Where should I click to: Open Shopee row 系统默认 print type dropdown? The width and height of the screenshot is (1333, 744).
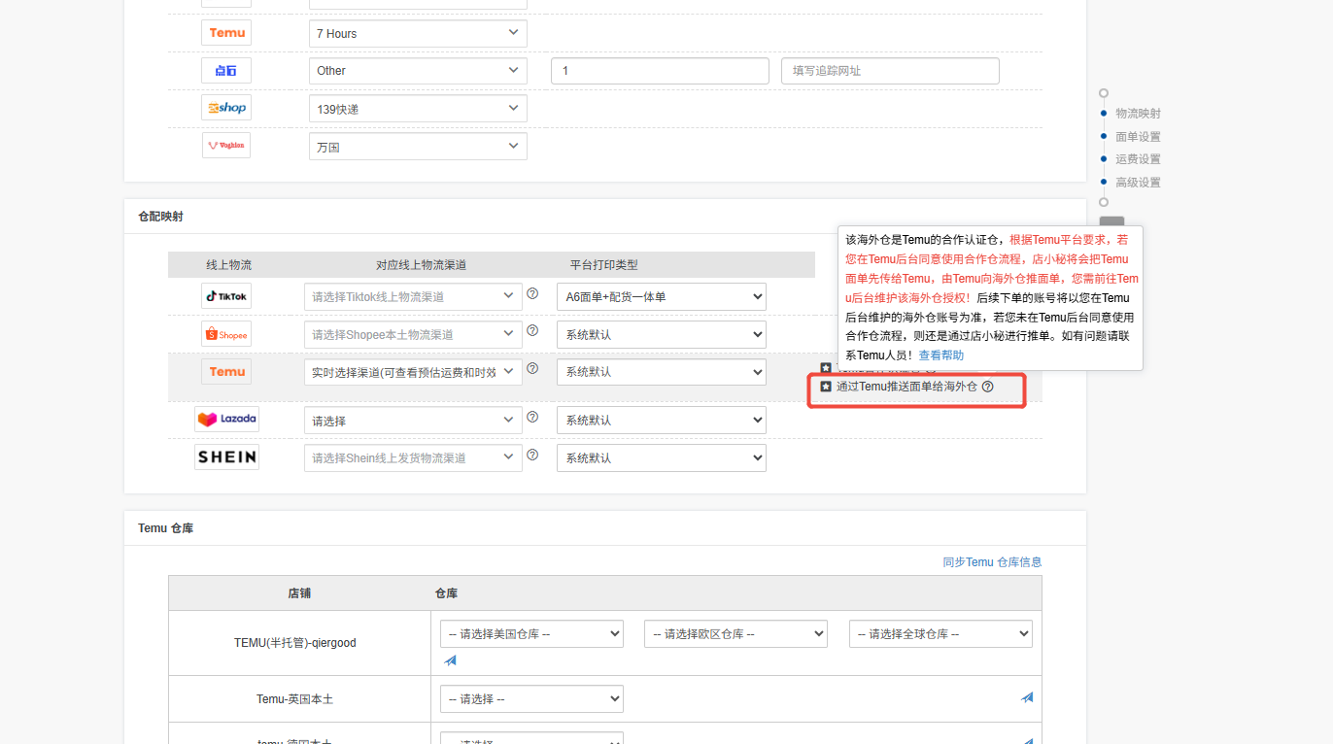(x=662, y=334)
